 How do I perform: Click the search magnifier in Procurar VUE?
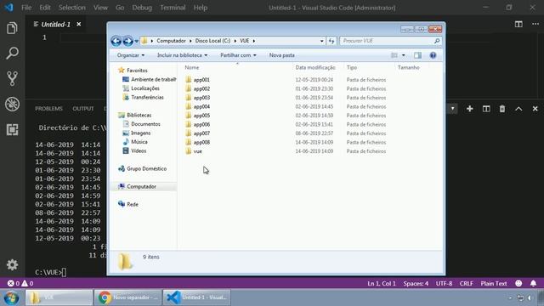tap(437, 41)
